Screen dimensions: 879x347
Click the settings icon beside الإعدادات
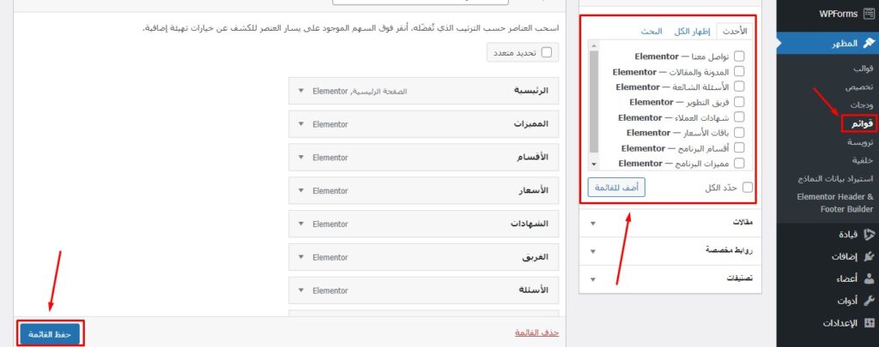point(869,323)
